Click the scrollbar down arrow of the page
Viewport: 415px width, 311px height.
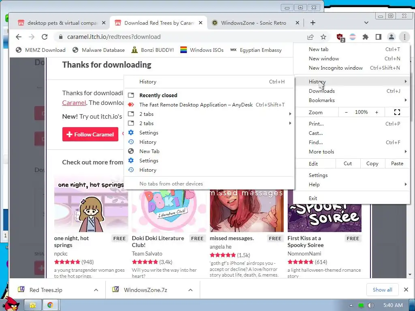click(410, 275)
